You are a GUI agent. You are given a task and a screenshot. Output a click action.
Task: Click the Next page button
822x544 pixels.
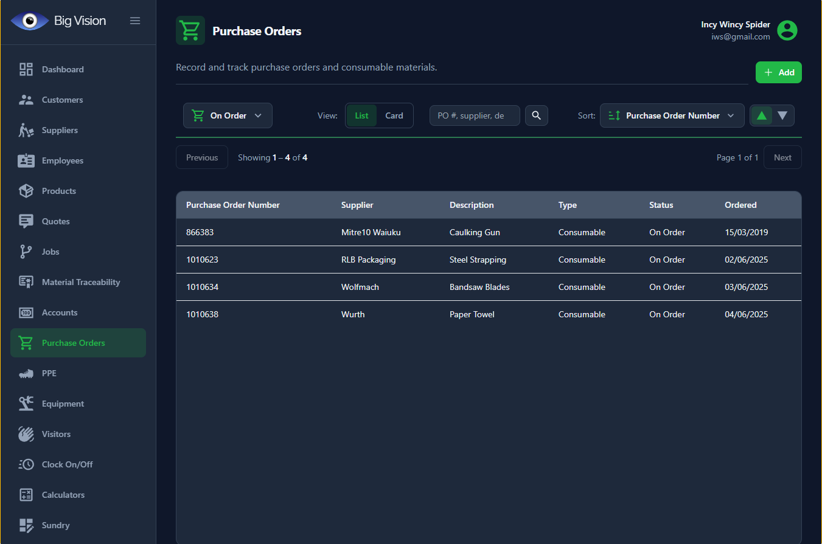[782, 157]
